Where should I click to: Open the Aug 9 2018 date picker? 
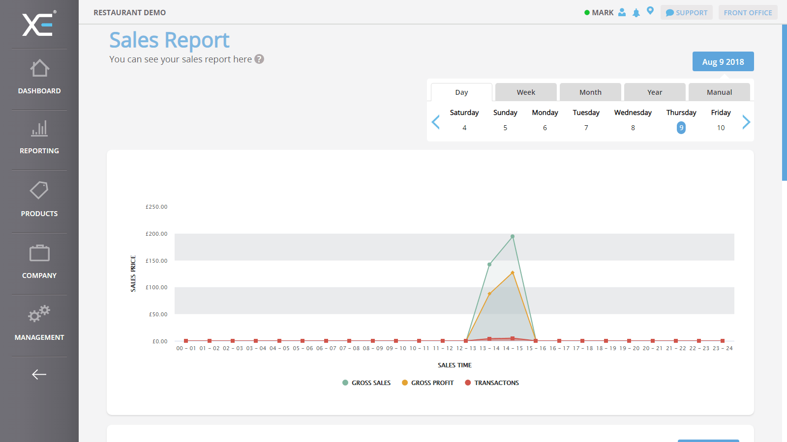tap(723, 62)
